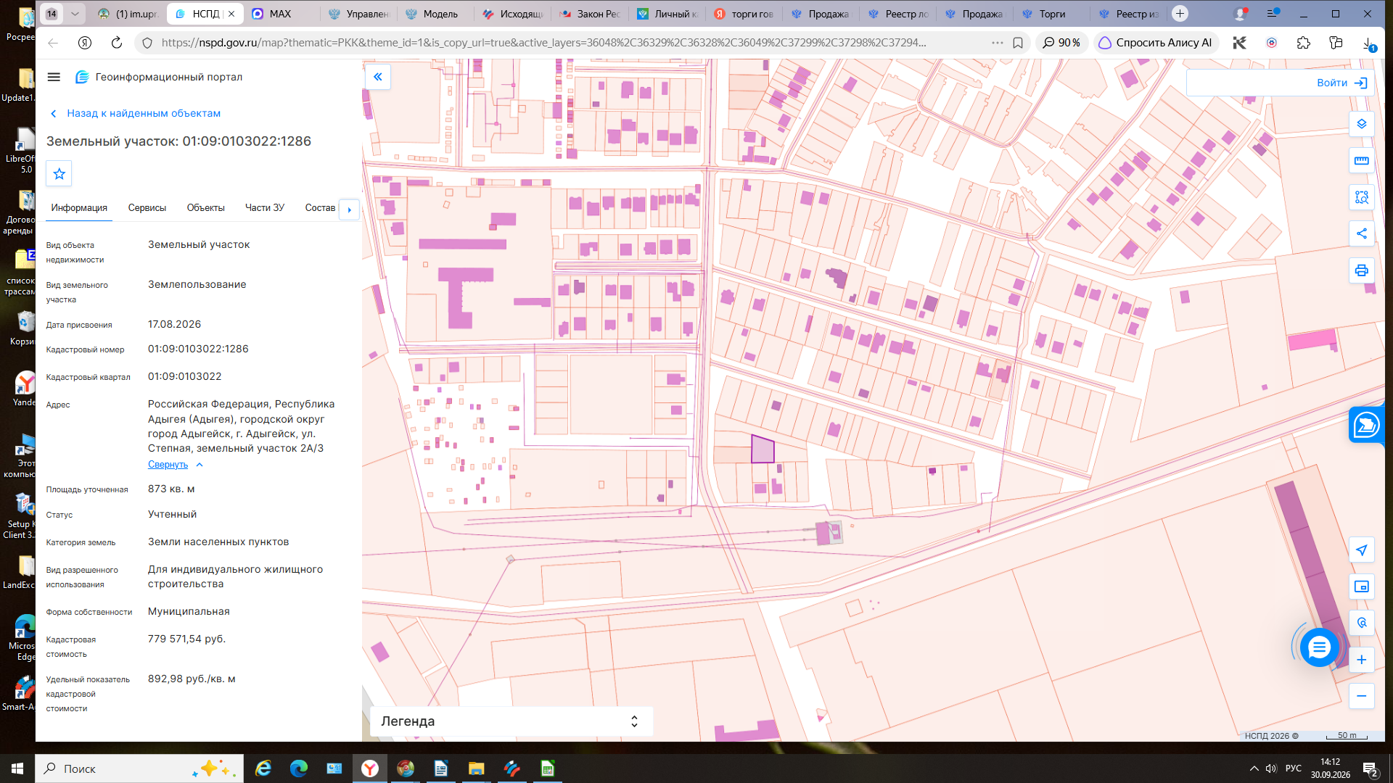This screenshot has height=783, width=1393.
Task: Open the Состав tab
Action: [x=320, y=208]
